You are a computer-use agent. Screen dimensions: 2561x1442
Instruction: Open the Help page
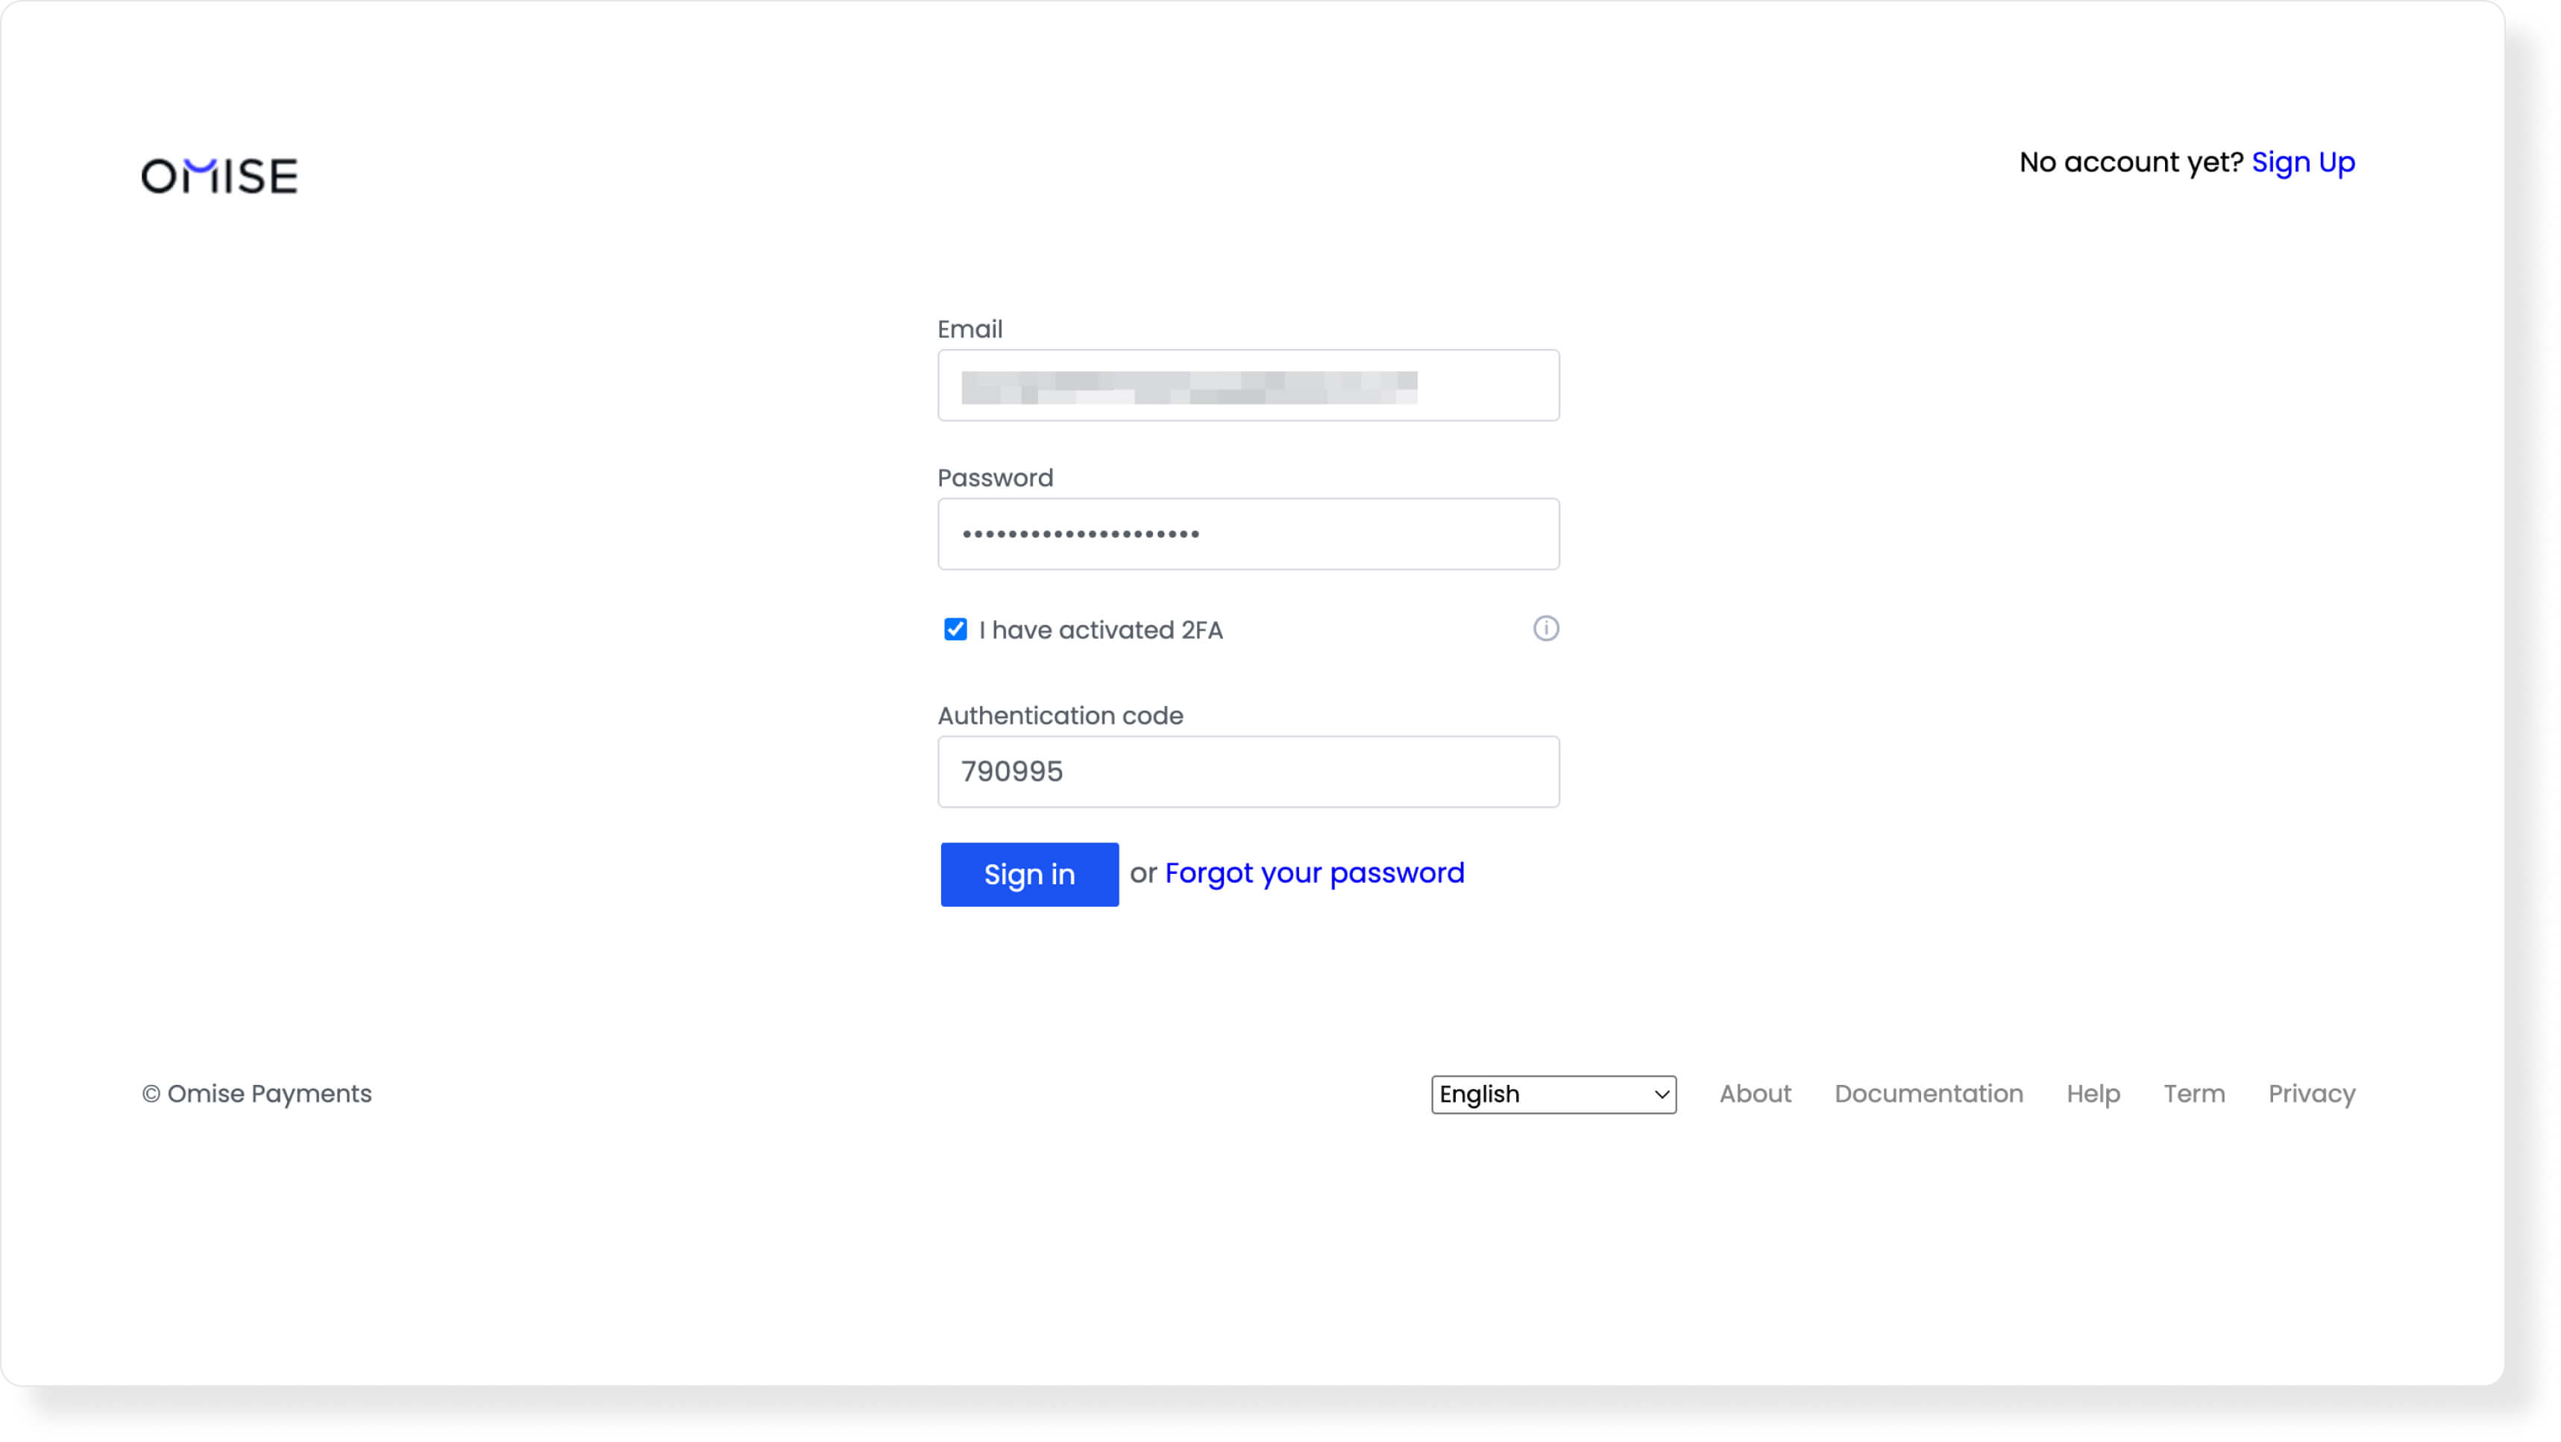coord(2092,1093)
